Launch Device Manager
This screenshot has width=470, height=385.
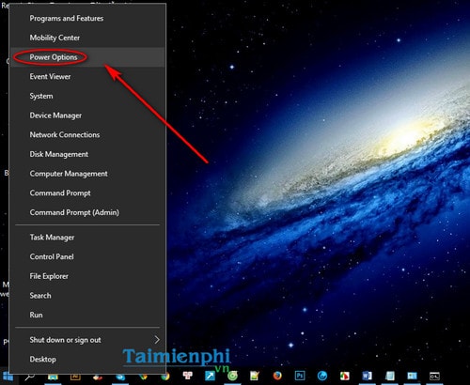pos(87,115)
